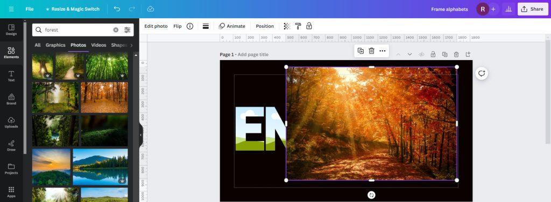The width and height of the screenshot is (551, 202).
Task: Redo the last action
Action: click(132, 9)
